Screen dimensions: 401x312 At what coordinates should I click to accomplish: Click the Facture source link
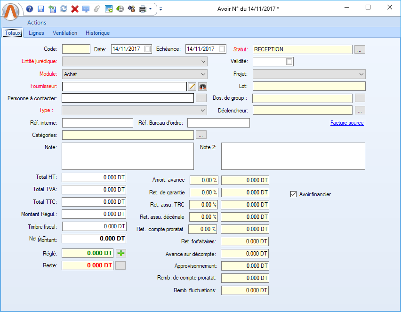[x=347, y=123]
